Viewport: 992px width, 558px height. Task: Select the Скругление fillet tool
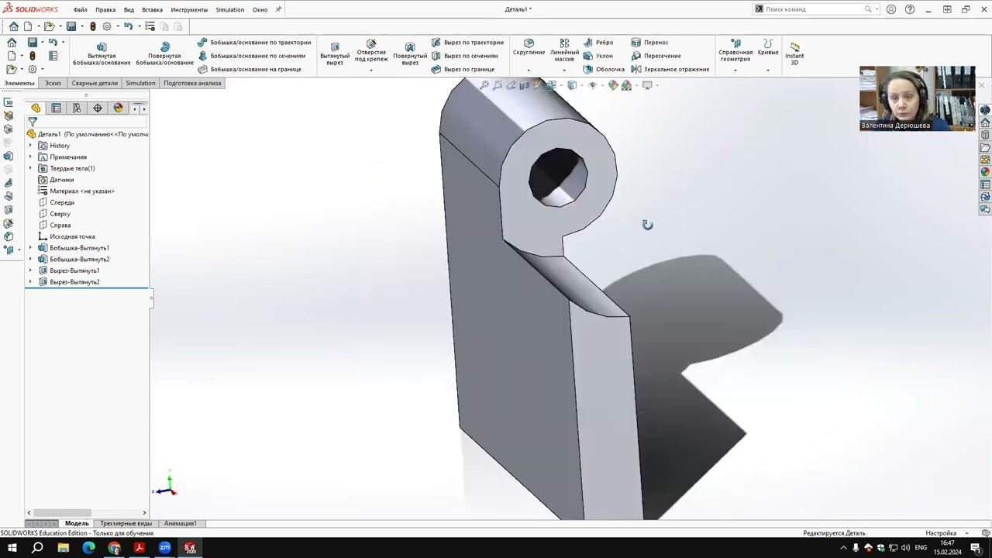pos(529,47)
